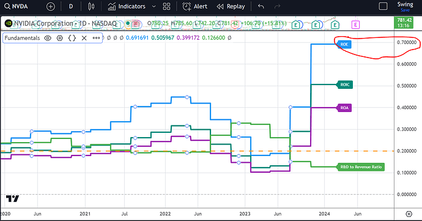422x221 pixels.
Task: Open the layout selection square icon
Action: click(x=383, y=6)
